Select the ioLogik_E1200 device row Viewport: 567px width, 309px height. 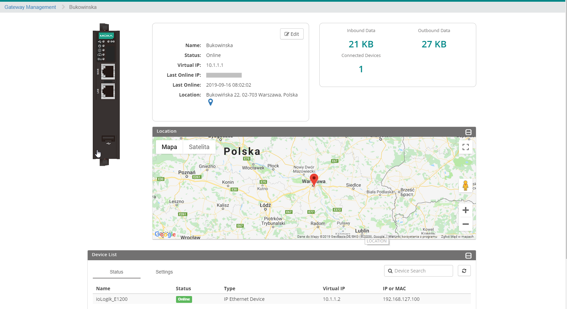[x=112, y=299]
